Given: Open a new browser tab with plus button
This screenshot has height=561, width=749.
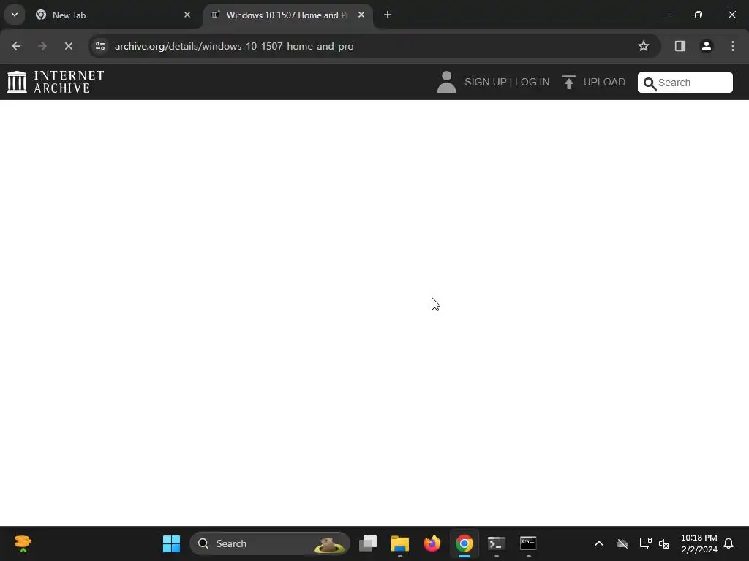Looking at the screenshot, I should pyautogui.click(x=388, y=15).
